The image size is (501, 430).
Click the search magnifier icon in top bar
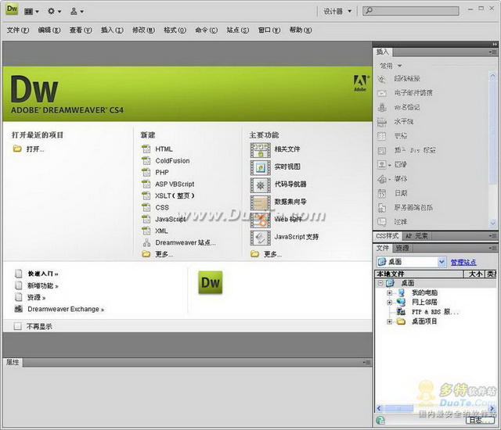tap(369, 10)
